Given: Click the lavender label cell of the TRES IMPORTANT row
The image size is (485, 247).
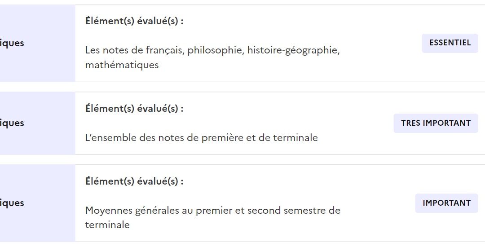Looking at the screenshot, I should pos(37,123).
